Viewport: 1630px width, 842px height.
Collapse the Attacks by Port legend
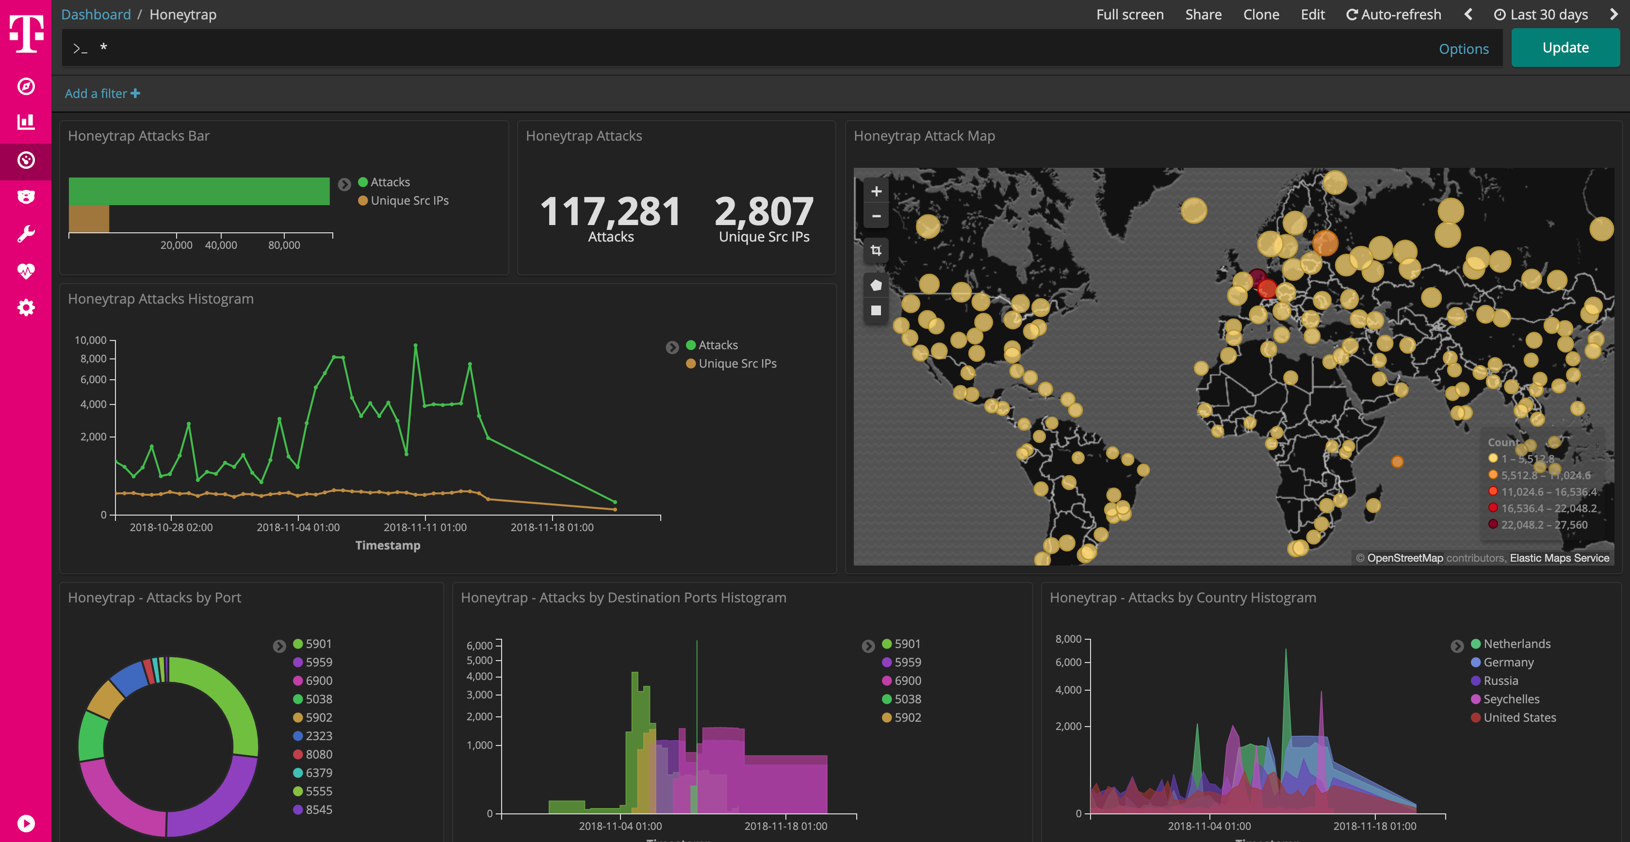(x=280, y=646)
